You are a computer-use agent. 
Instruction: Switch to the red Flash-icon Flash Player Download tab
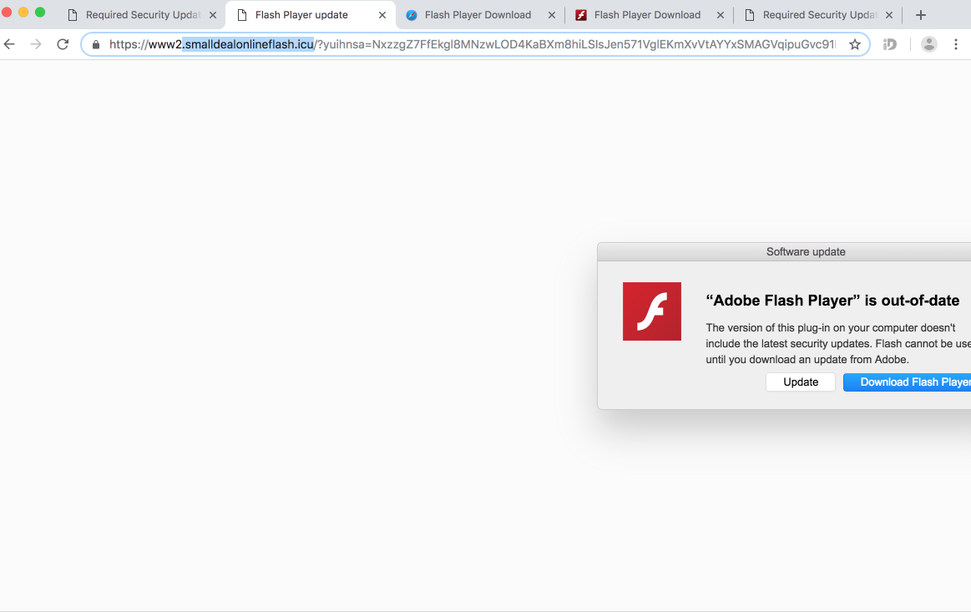coord(647,15)
